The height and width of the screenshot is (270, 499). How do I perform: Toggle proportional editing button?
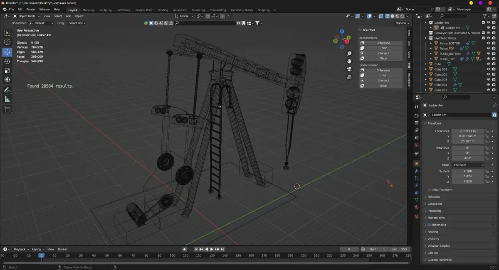pos(222,16)
